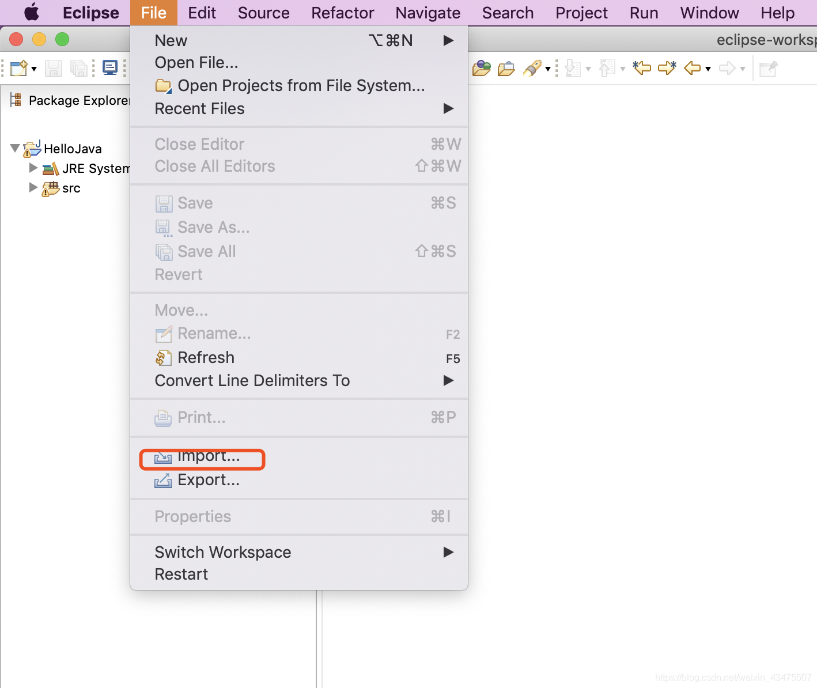
Task: Click the Previous Annotation toolbar icon
Action: click(607, 69)
